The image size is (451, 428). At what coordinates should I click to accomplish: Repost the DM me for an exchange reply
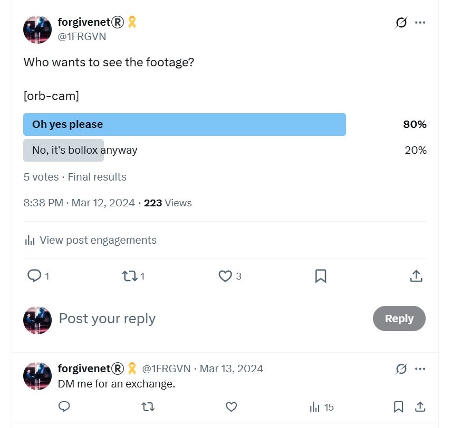pos(148,407)
